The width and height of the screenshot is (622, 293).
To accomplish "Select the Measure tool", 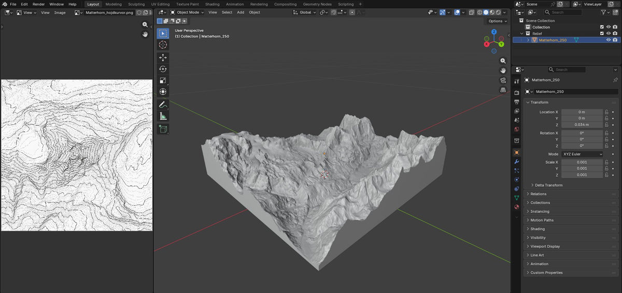I will click(x=163, y=116).
